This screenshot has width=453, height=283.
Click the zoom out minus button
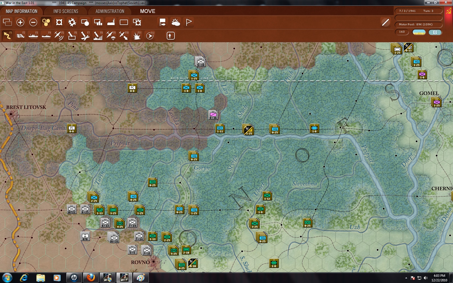[33, 22]
